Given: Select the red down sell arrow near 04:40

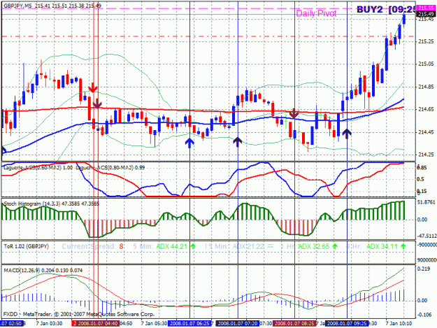Looking at the screenshot, I should tap(93, 87).
